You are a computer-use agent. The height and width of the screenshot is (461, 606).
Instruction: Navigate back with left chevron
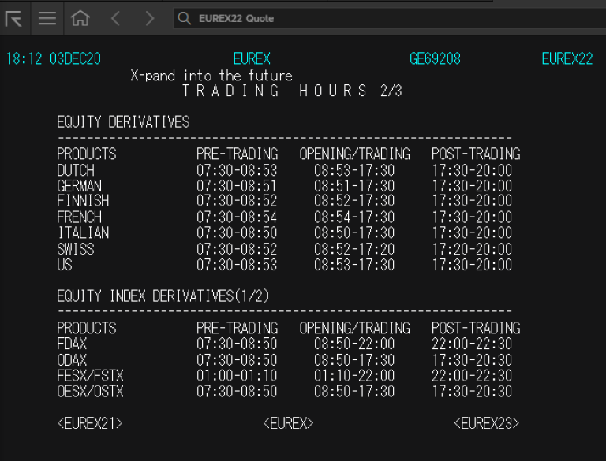click(x=115, y=18)
